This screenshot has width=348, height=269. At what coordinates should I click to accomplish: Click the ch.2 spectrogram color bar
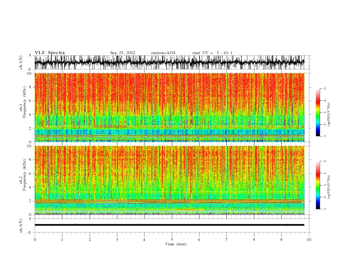318,185
